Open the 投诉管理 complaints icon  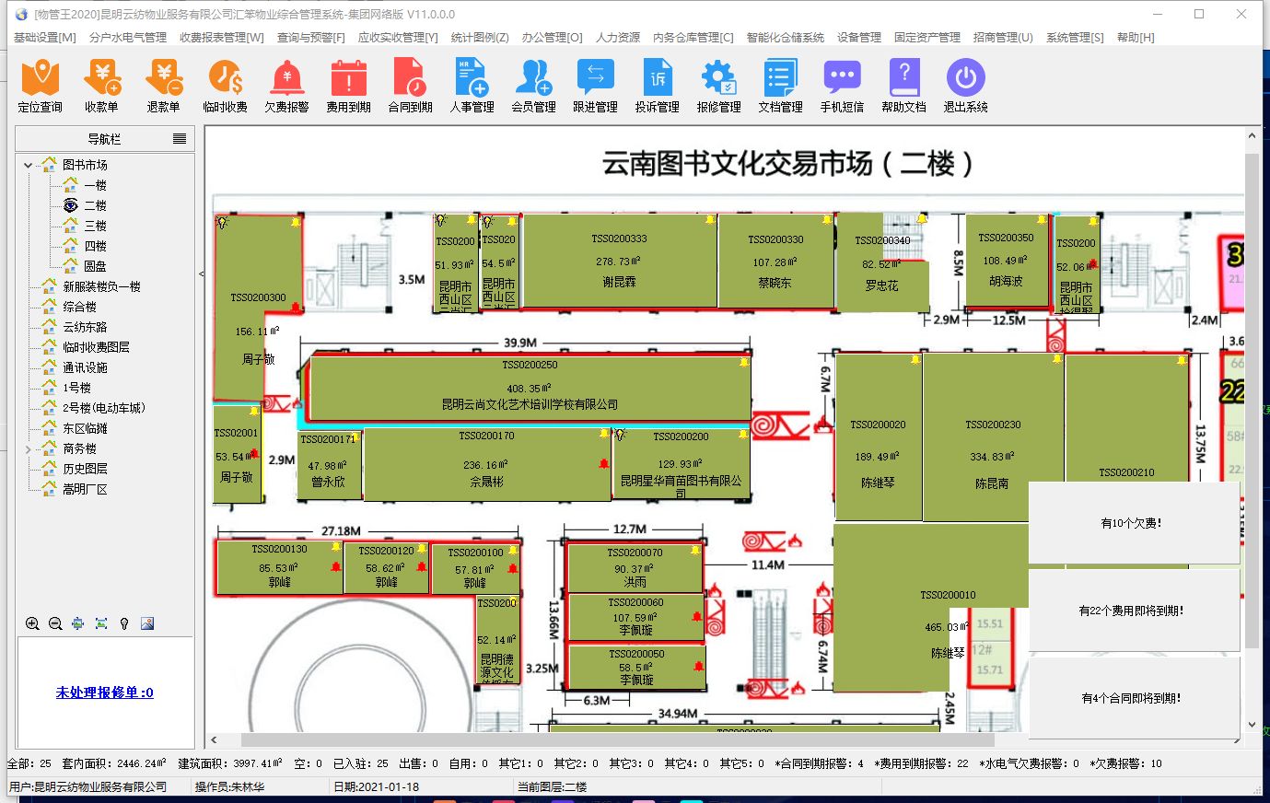(x=658, y=87)
